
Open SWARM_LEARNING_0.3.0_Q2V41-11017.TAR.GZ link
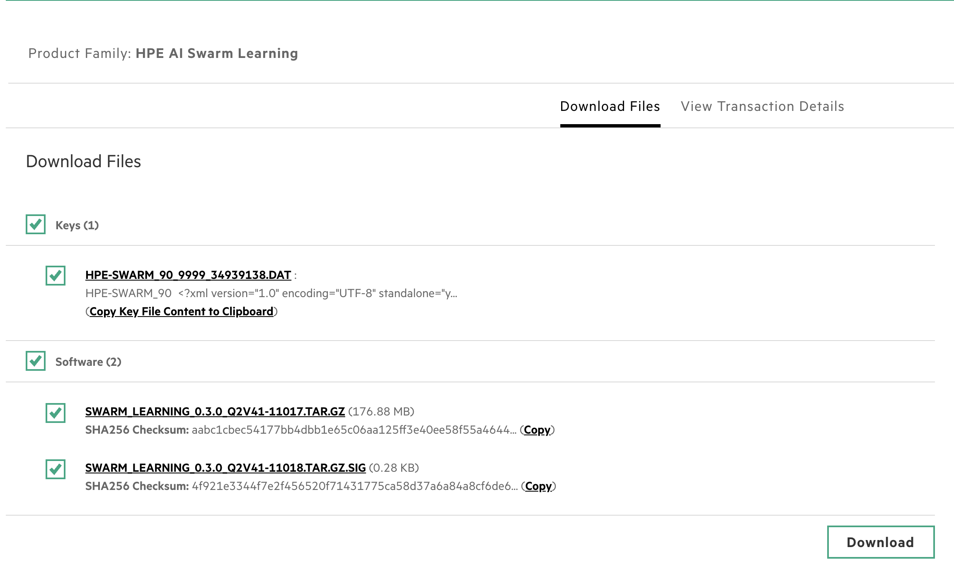point(215,412)
